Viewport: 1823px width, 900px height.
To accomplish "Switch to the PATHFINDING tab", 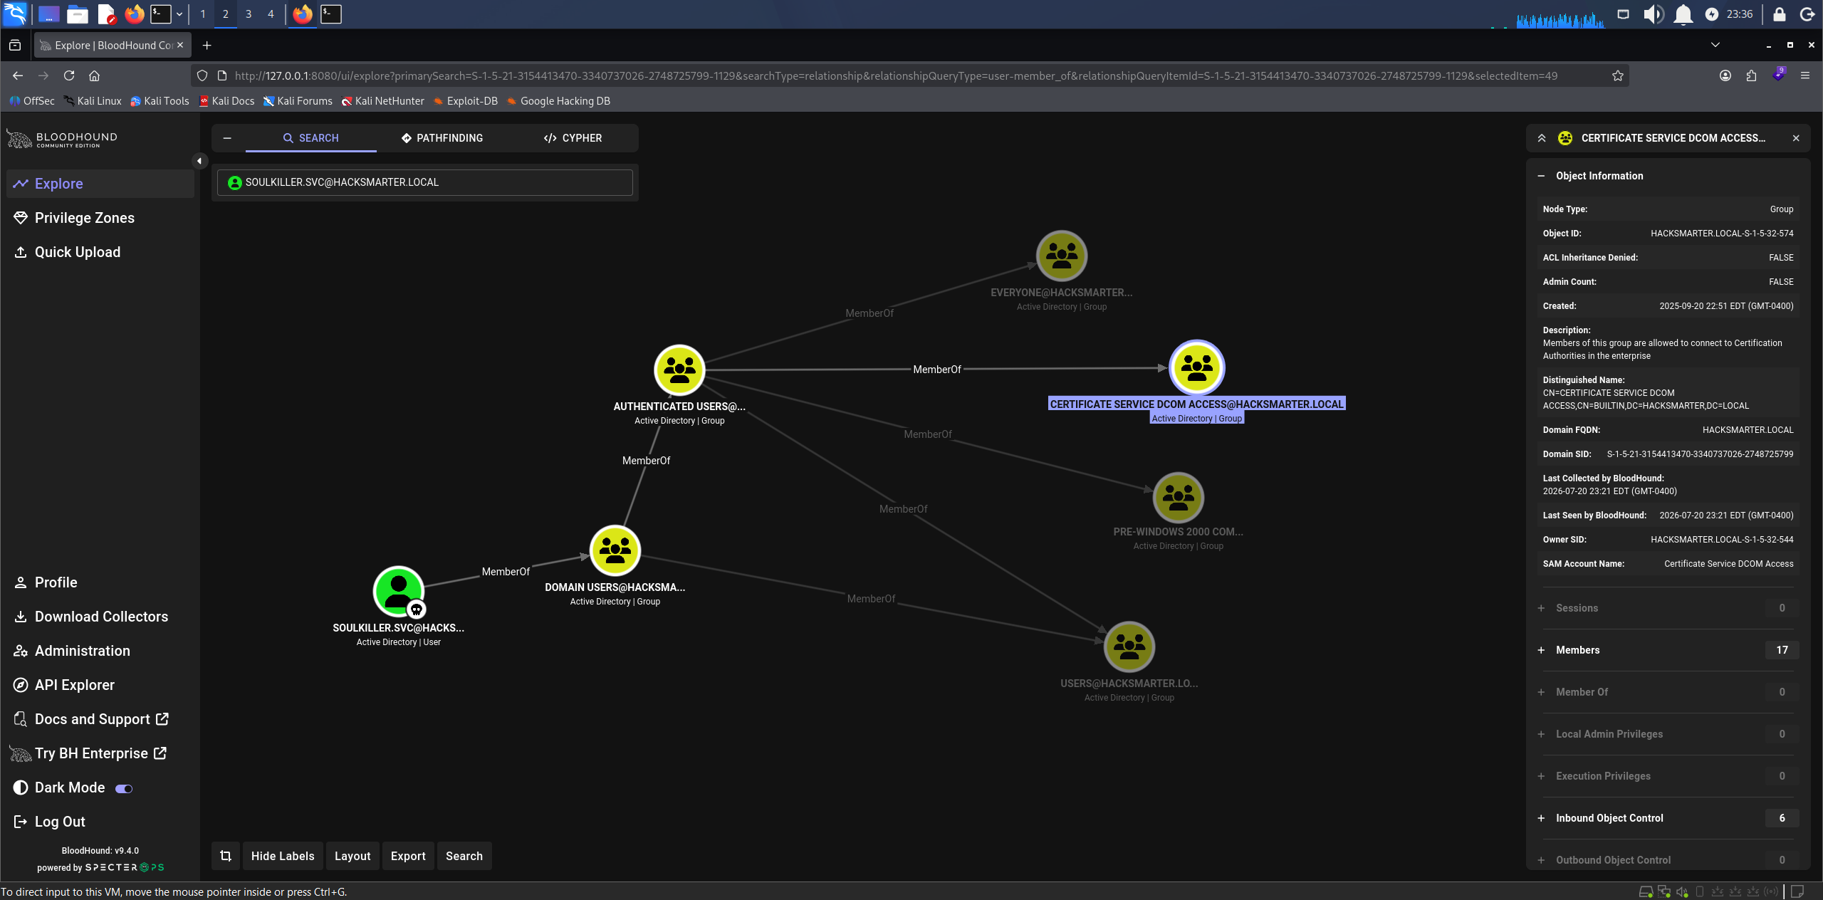I will click(442, 138).
